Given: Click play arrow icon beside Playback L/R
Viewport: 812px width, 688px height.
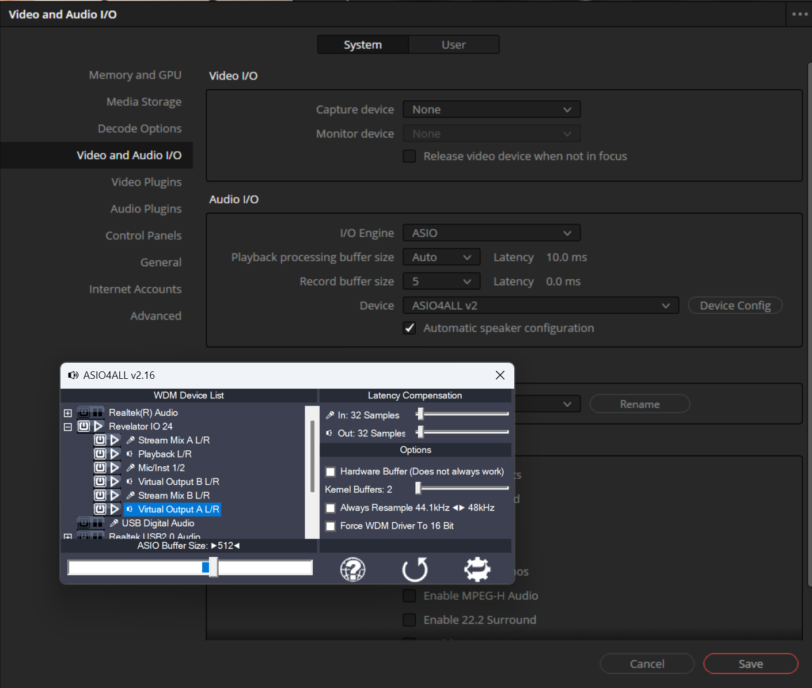Looking at the screenshot, I should pyautogui.click(x=115, y=454).
